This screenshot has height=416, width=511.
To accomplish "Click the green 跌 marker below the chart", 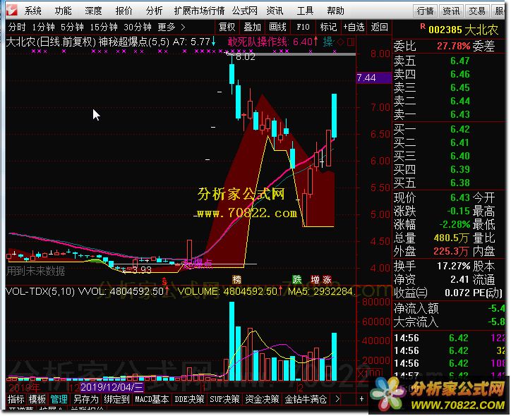I will [297, 279].
